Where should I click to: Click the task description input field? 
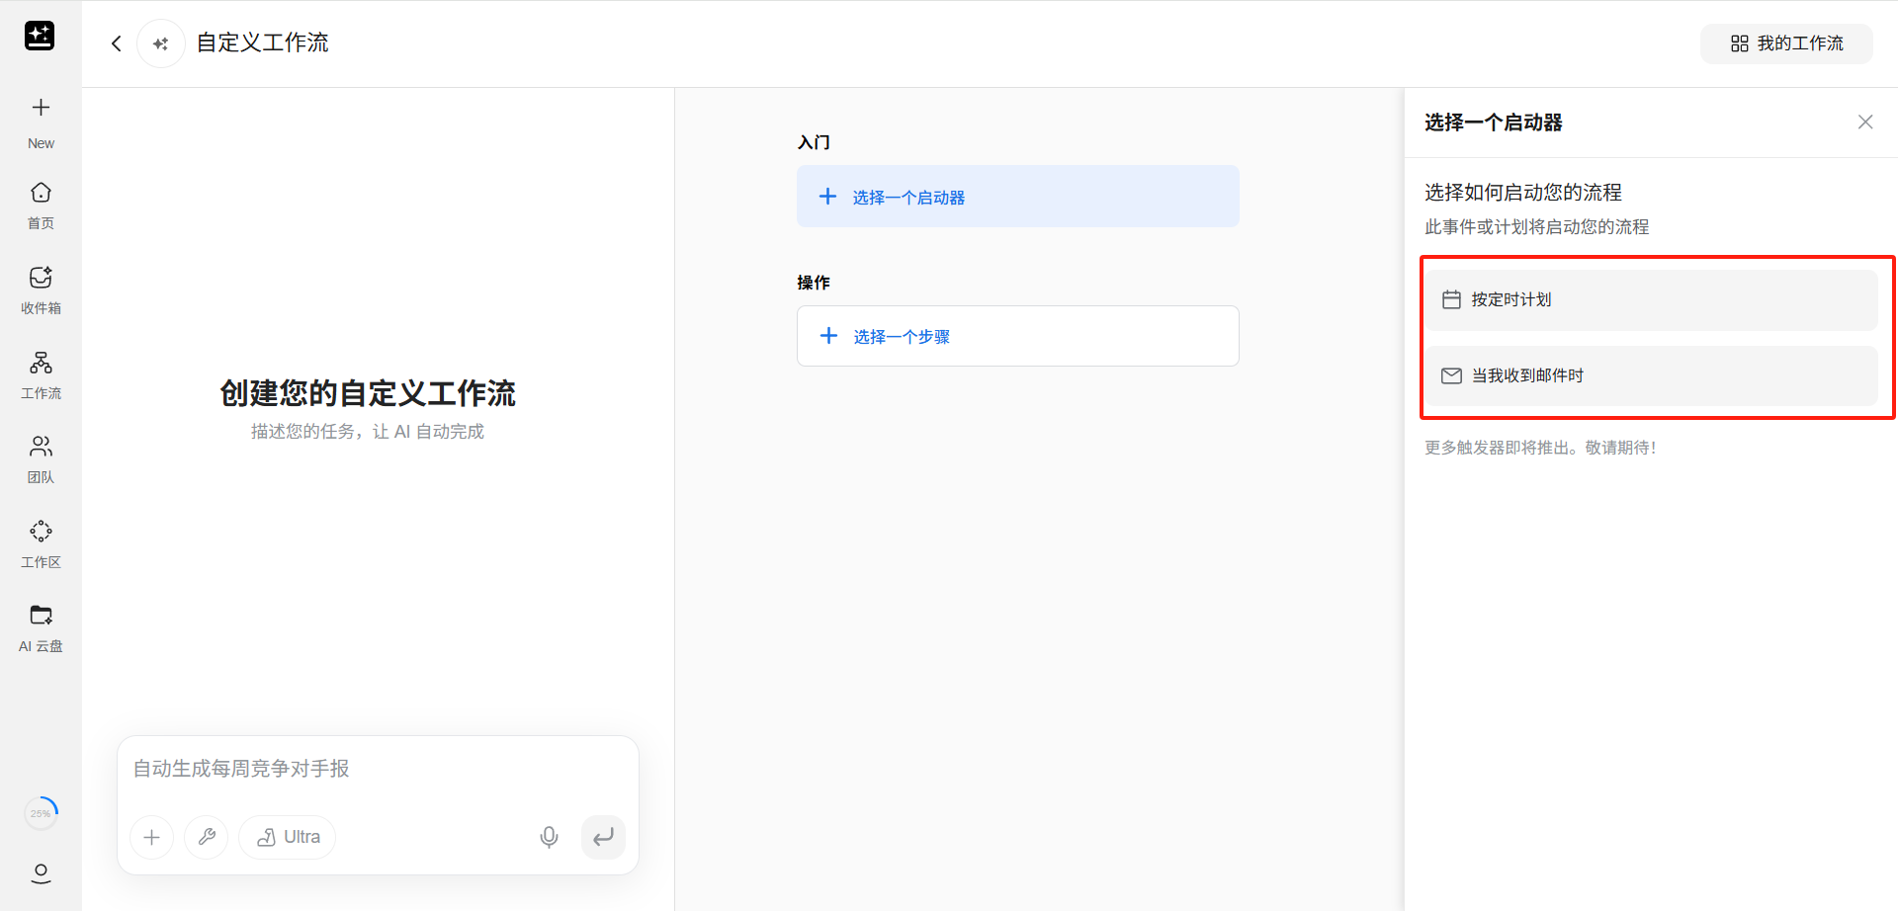376,769
